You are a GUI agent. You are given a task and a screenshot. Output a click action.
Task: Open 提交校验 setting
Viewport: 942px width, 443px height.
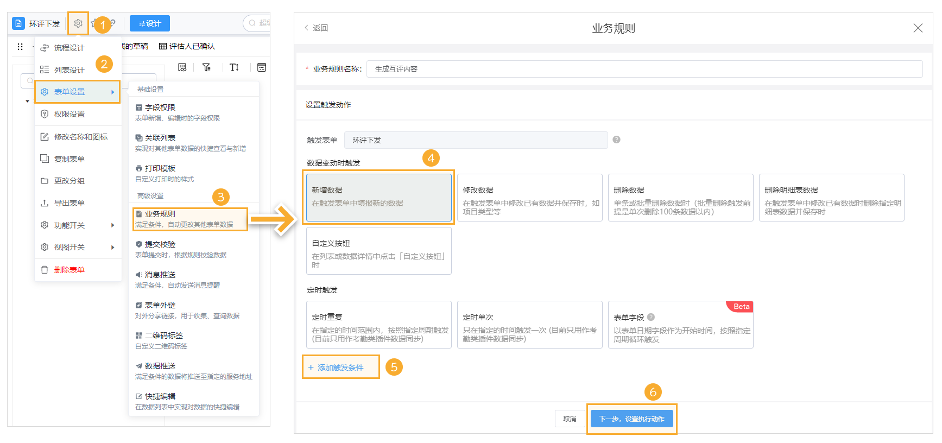point(193,249)
